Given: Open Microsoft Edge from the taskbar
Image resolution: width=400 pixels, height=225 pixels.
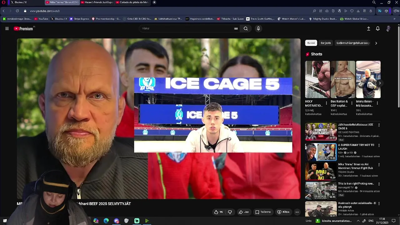Looking at the screenshot, I should (x=106, y=221).
